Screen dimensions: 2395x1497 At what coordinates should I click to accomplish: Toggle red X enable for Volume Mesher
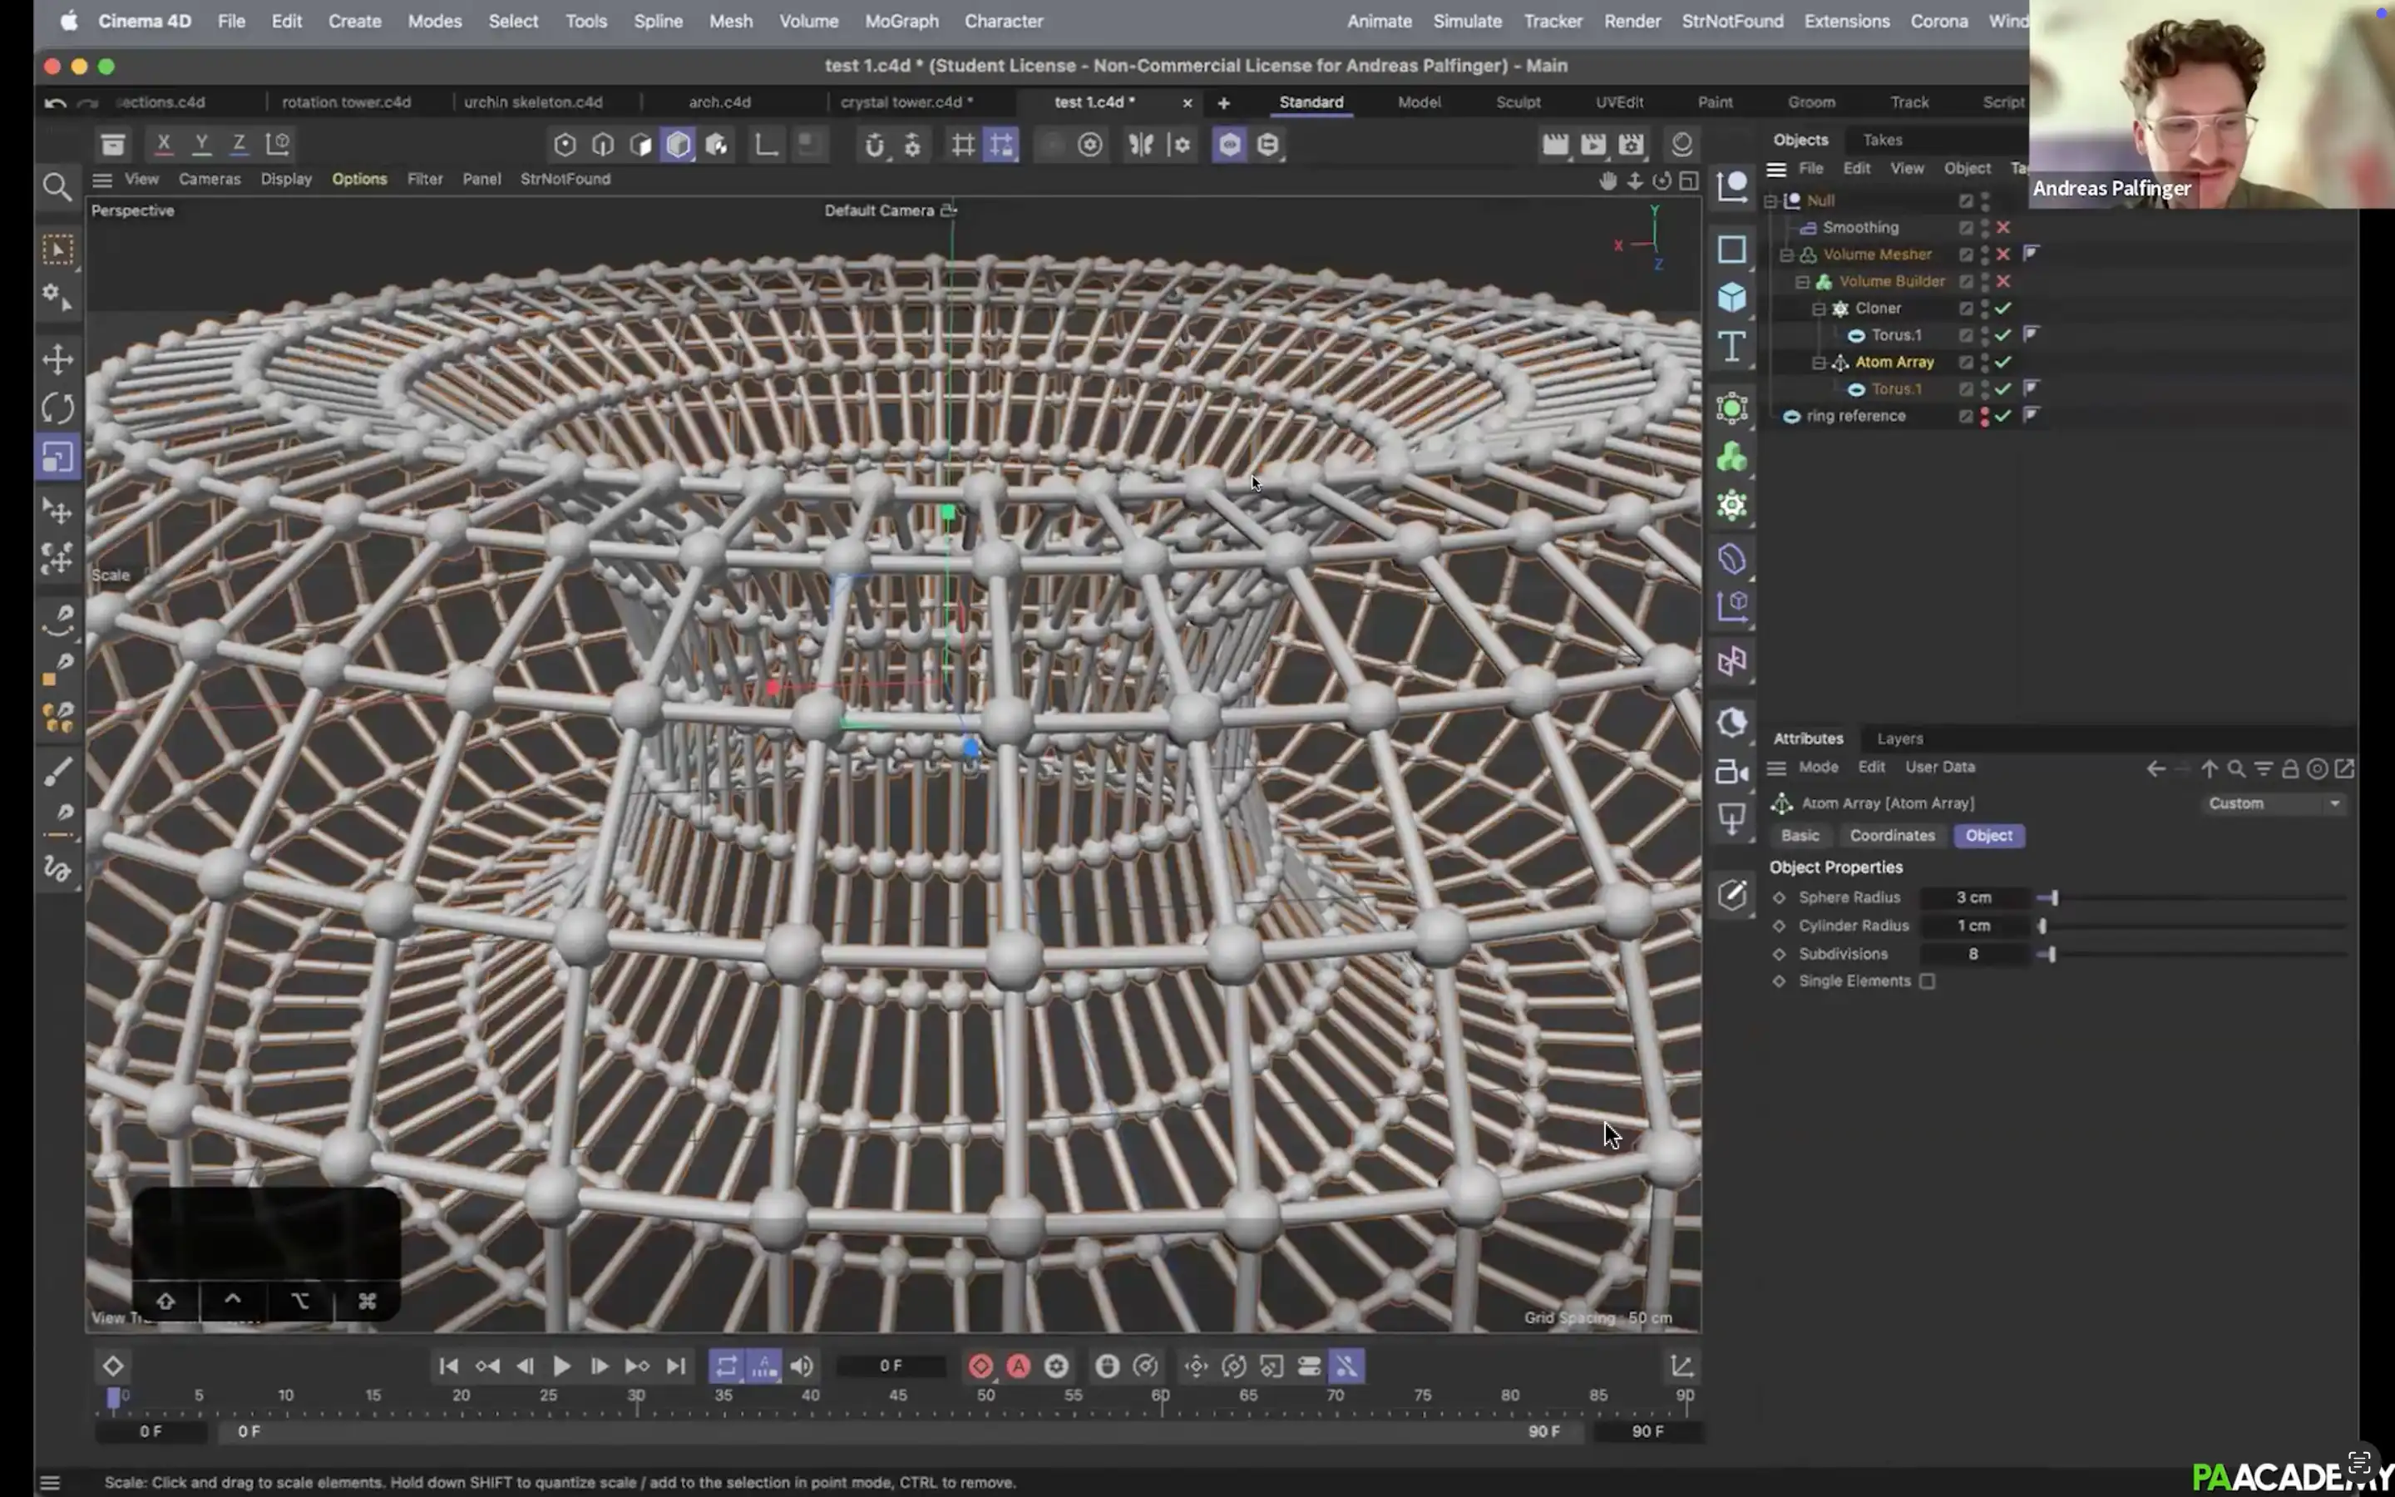pos(2002,254)
